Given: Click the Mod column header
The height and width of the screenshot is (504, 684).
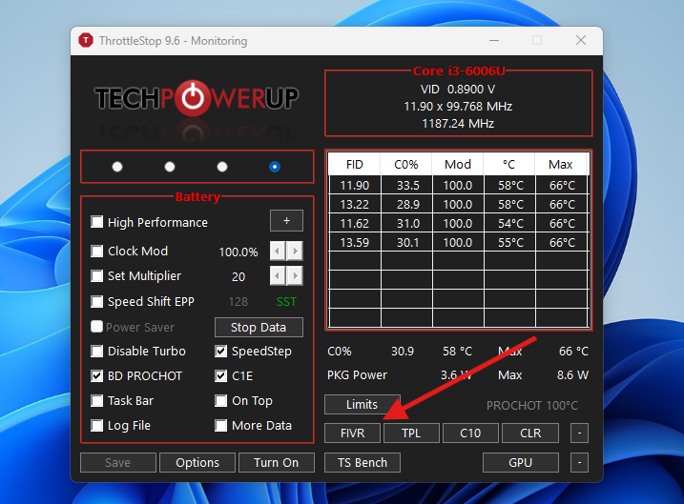Looking at the screenshot, I should click(458, 164).
